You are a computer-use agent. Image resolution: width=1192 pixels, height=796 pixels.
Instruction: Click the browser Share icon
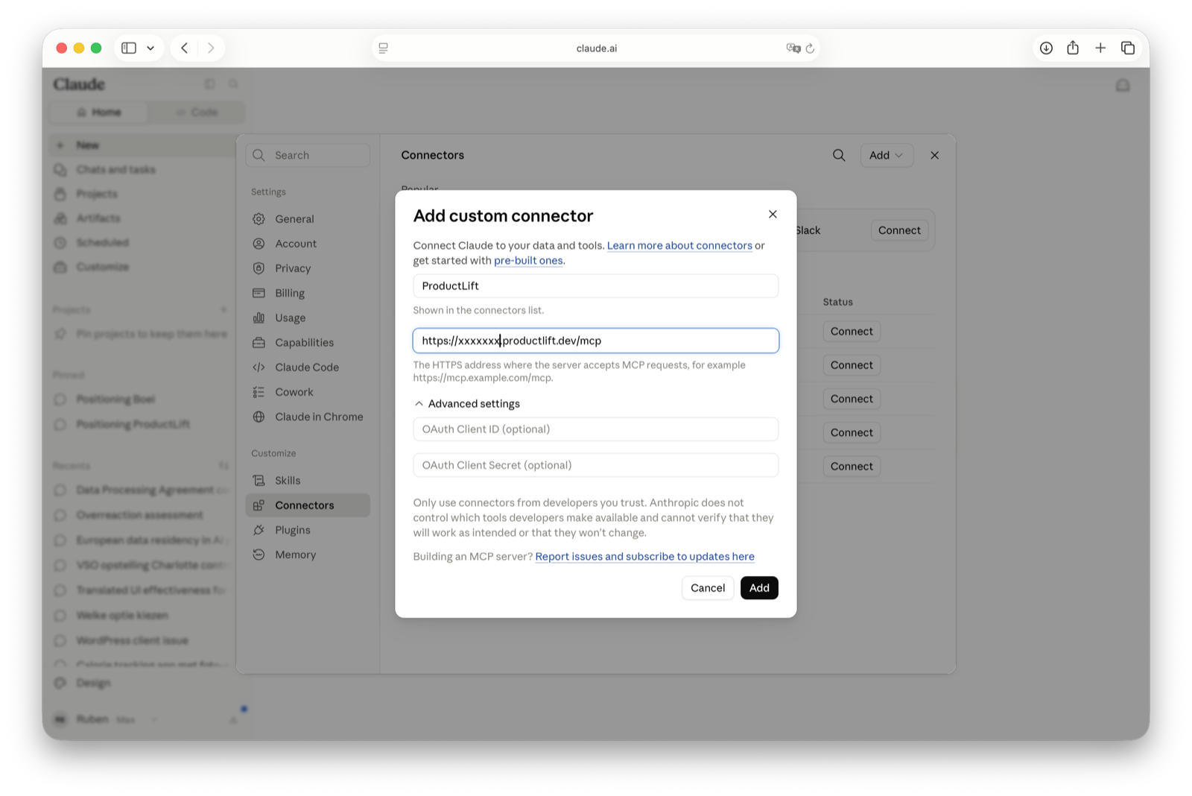(x=1073, y=48)
